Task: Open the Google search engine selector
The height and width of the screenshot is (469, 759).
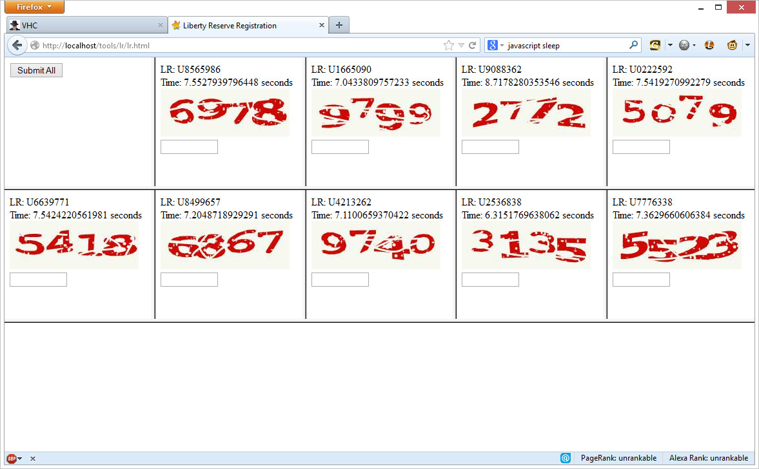Action: coord(495,46)
